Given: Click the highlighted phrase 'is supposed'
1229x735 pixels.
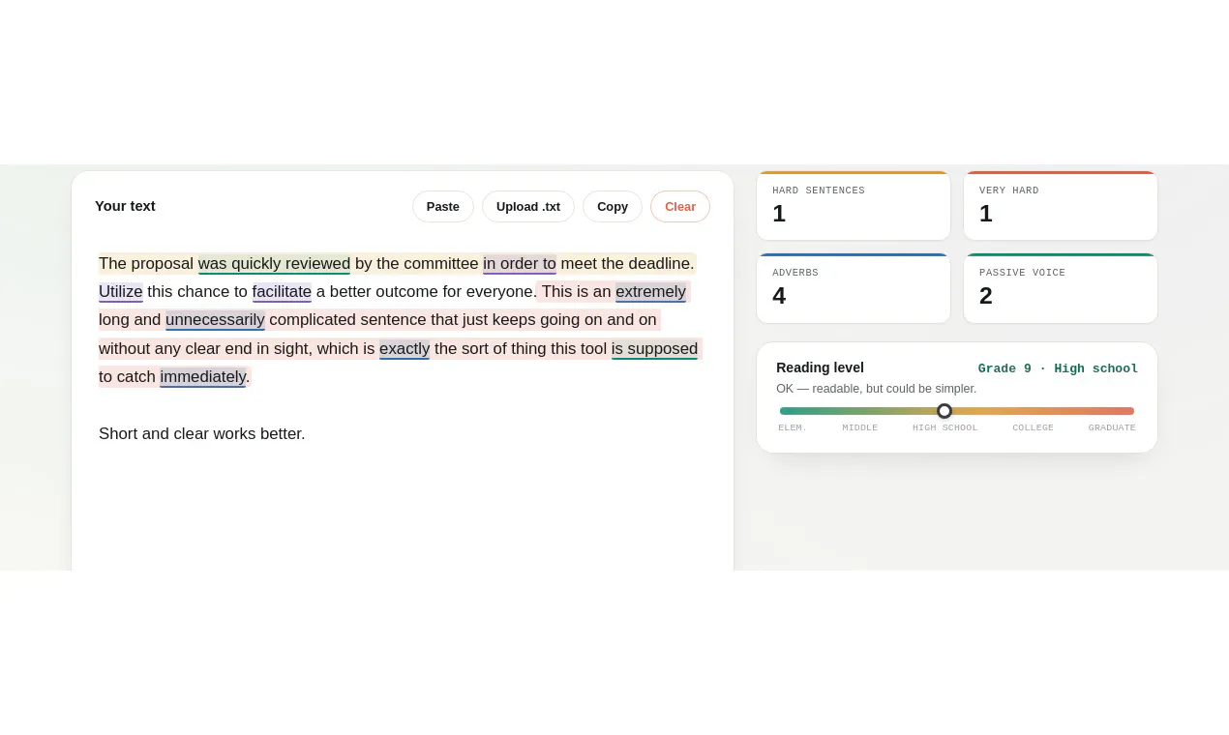Looking at the screenshot, I should pos(654,349).
